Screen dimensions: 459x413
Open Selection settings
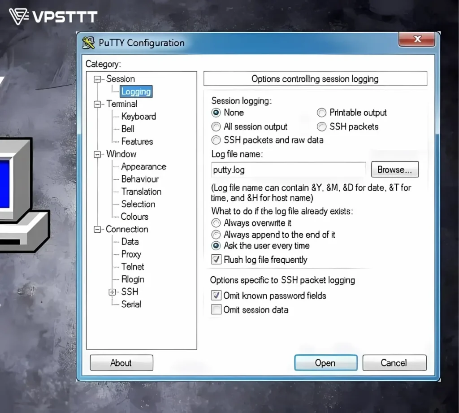[138, 204]
